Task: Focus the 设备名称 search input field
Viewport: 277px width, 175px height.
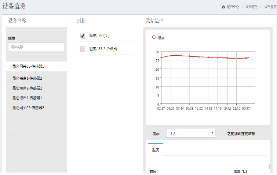Action: tap(36, 47)
